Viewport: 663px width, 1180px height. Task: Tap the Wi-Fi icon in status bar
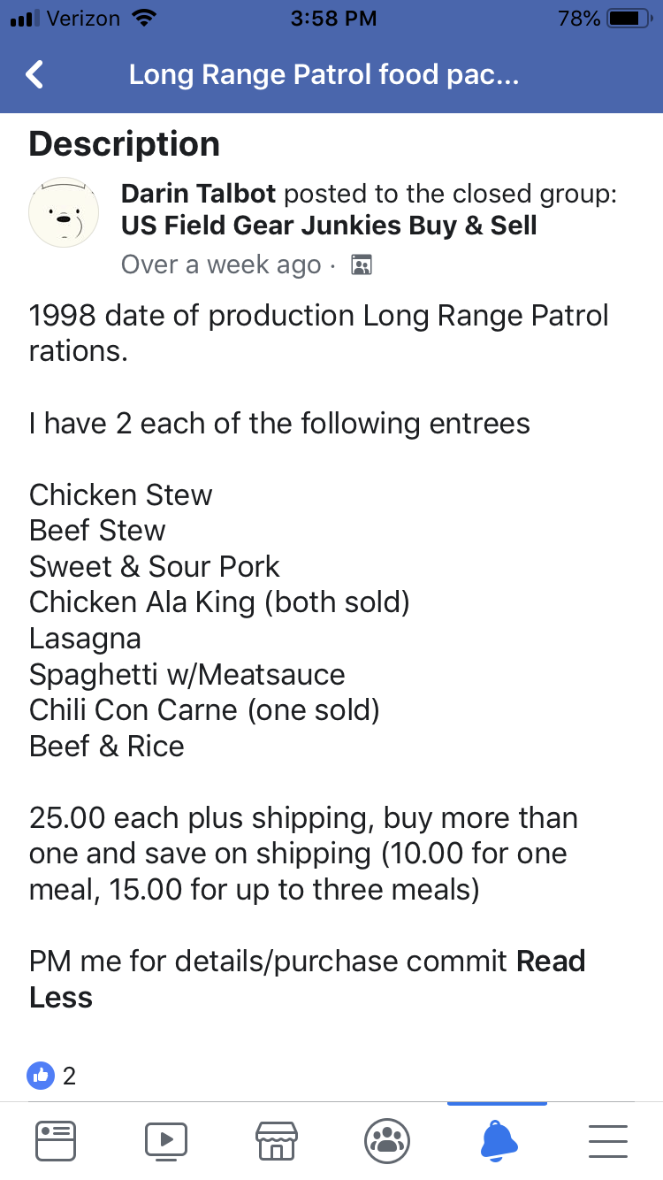141,18
